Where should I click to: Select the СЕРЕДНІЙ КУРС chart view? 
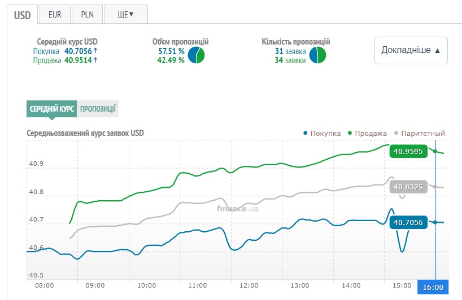[51, 109]
